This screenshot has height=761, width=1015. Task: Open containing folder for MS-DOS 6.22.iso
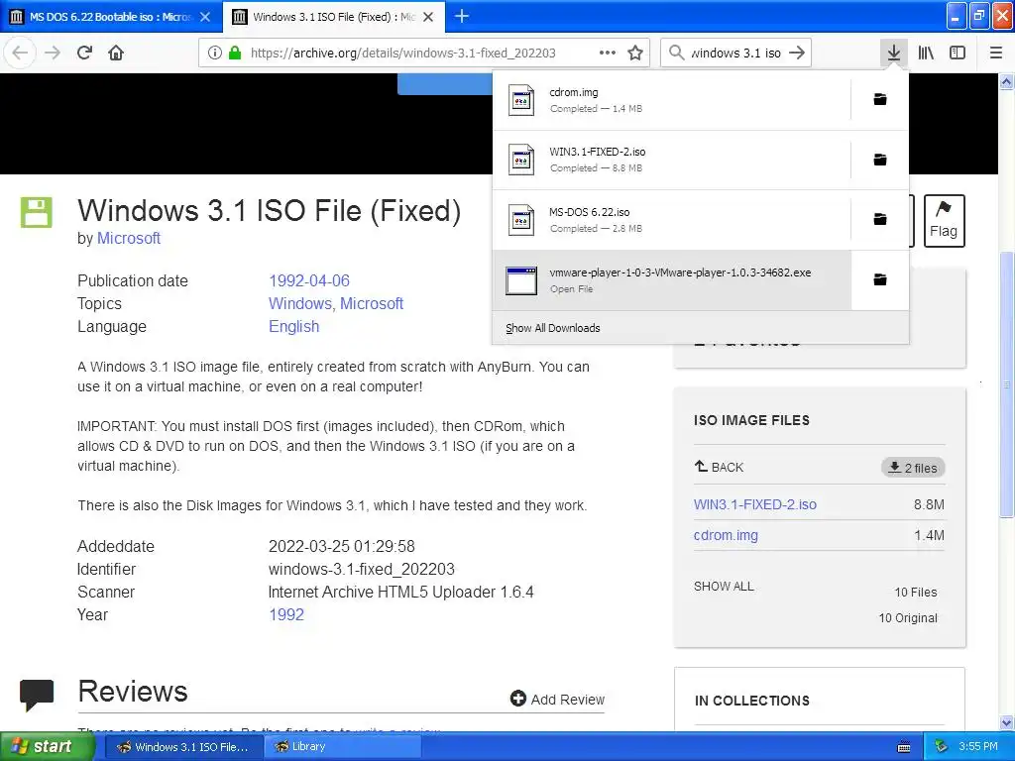(880, 219)
